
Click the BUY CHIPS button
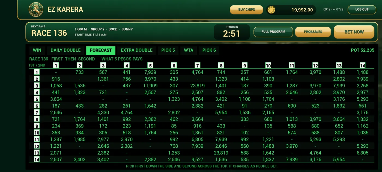click(x=246, y=10)
